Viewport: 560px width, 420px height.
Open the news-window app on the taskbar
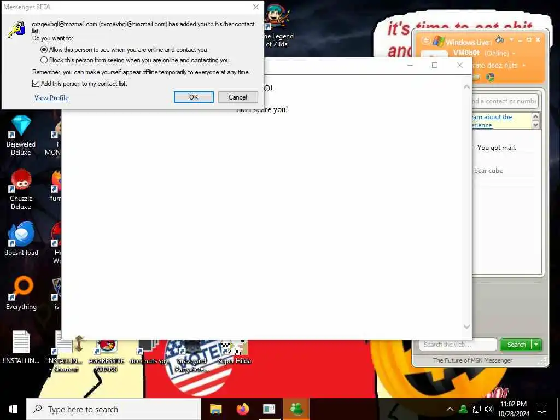[269, 409]
